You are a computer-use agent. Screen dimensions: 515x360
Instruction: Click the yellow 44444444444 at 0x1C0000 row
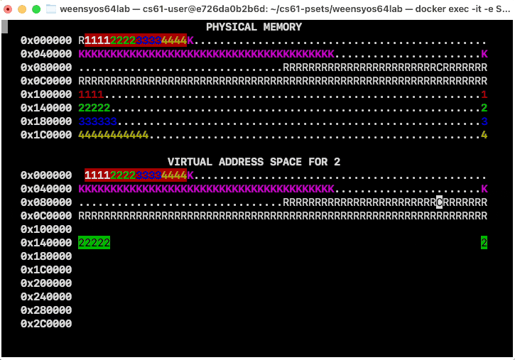point(113,135)
